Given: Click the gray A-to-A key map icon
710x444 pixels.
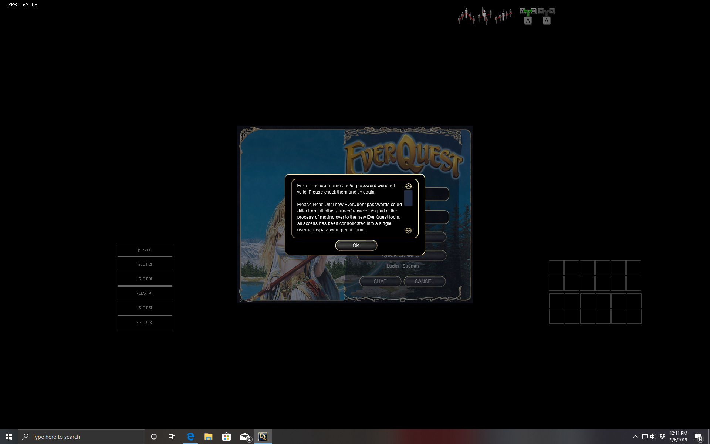Looking at the screenshot, I should 547,16.
